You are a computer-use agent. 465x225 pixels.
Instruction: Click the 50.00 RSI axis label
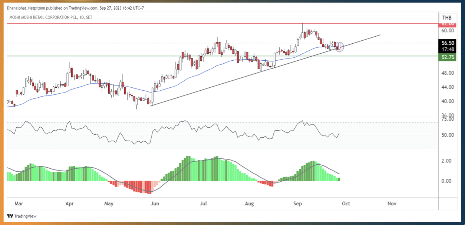pos(448,135)
